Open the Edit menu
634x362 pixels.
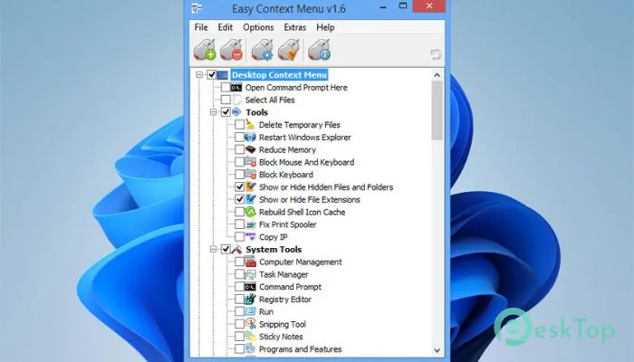pos(226,27)
